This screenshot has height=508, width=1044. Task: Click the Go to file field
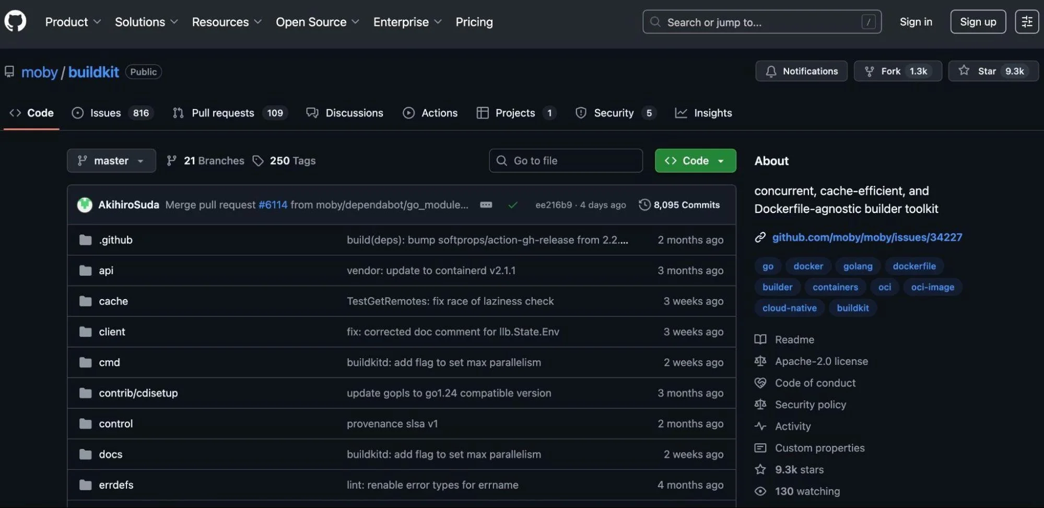pos(566,161)
